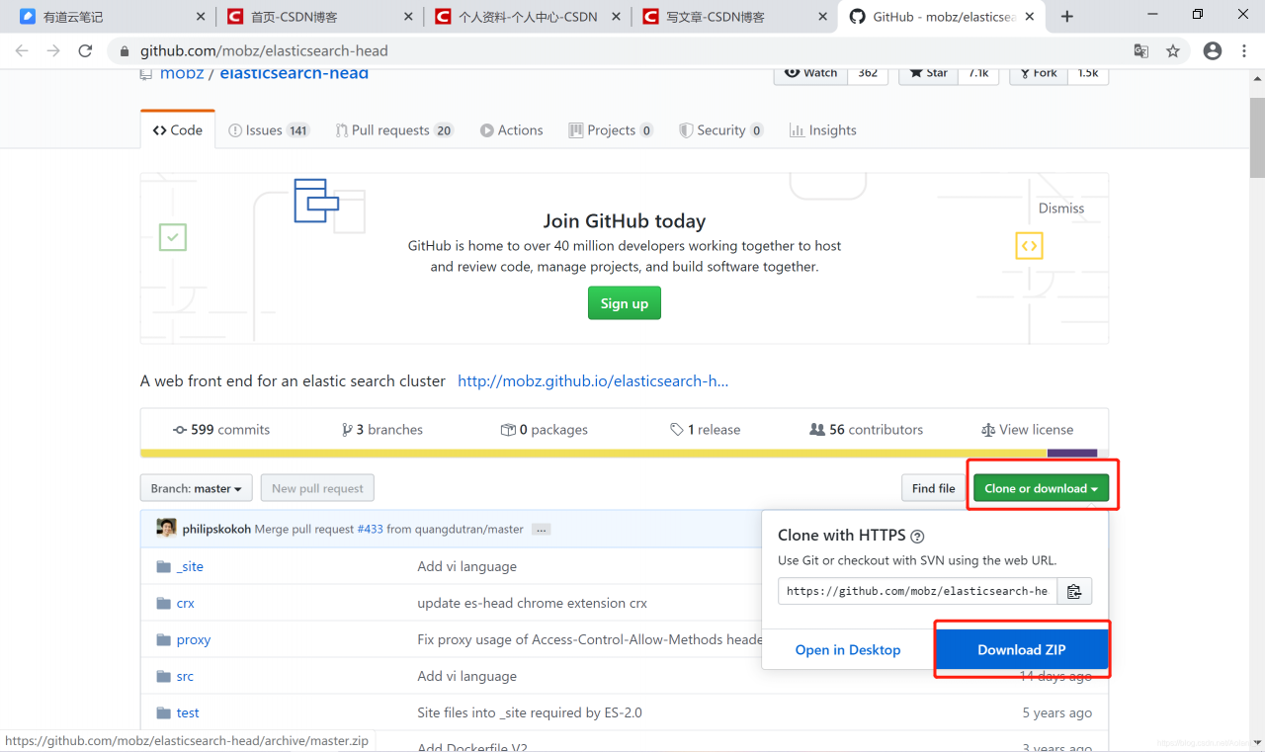Open the crx folder name link
The image size is (1265, 752).
click(x=186, y=603)
